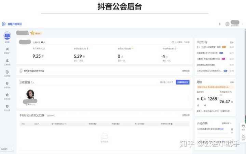Screen dimensions: 246x154
Task: Open the pie-chart icon in the sidebar
Action: click(x=7, y=83)
